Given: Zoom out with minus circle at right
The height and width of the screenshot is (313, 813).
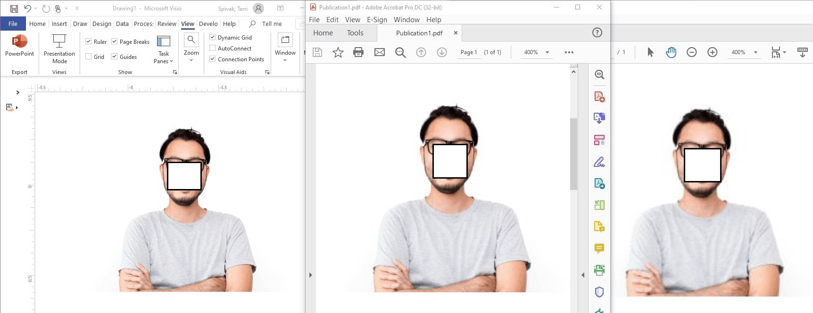Looking at the screenshot, I should click(x=692, y=52).
